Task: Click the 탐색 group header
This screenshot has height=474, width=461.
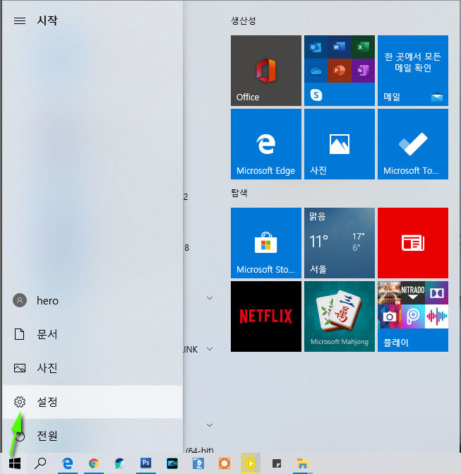Action: (x=239, y=193)
